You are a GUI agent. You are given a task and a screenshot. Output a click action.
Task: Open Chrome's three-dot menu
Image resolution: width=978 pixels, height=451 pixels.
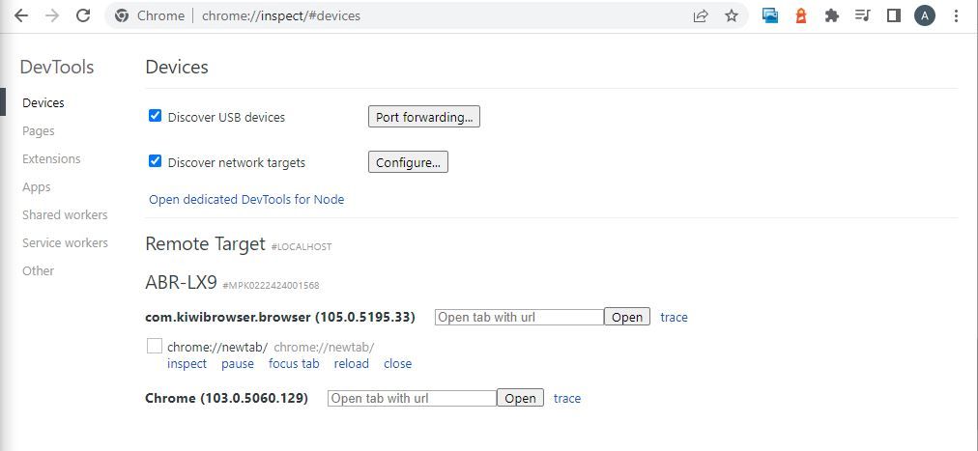pos(956,16)
